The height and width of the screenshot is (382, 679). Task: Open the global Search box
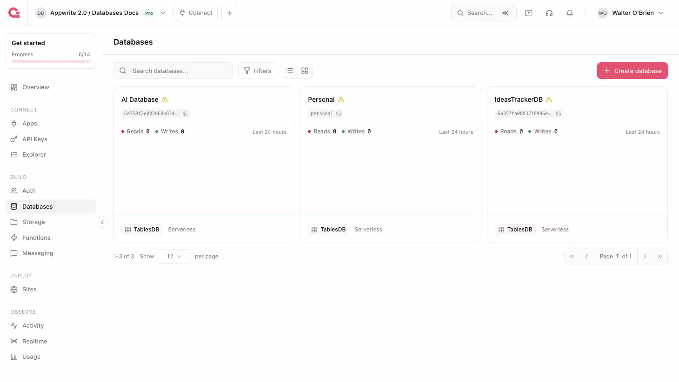(484, 13)
